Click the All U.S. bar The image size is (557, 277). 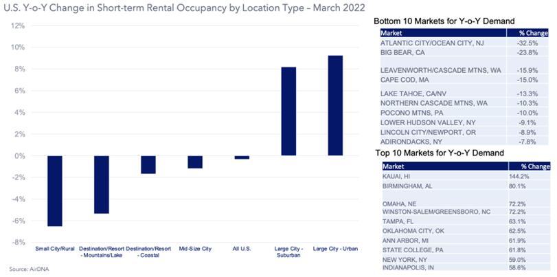[x=242, y=157]
